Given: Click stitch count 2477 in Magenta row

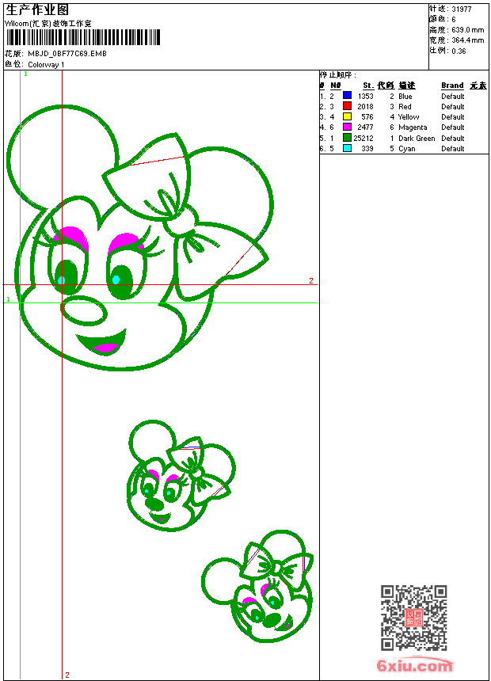Looking at the screenshot, I should pos(365,127).
